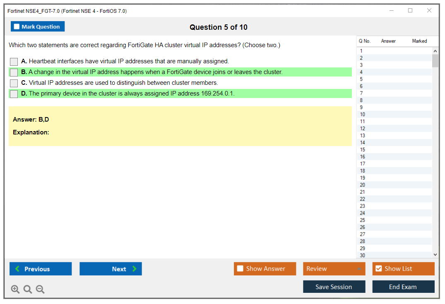Click the green right arrow on Next
The height and width of the screenshot is (304, 445).
tap(134, 269)
